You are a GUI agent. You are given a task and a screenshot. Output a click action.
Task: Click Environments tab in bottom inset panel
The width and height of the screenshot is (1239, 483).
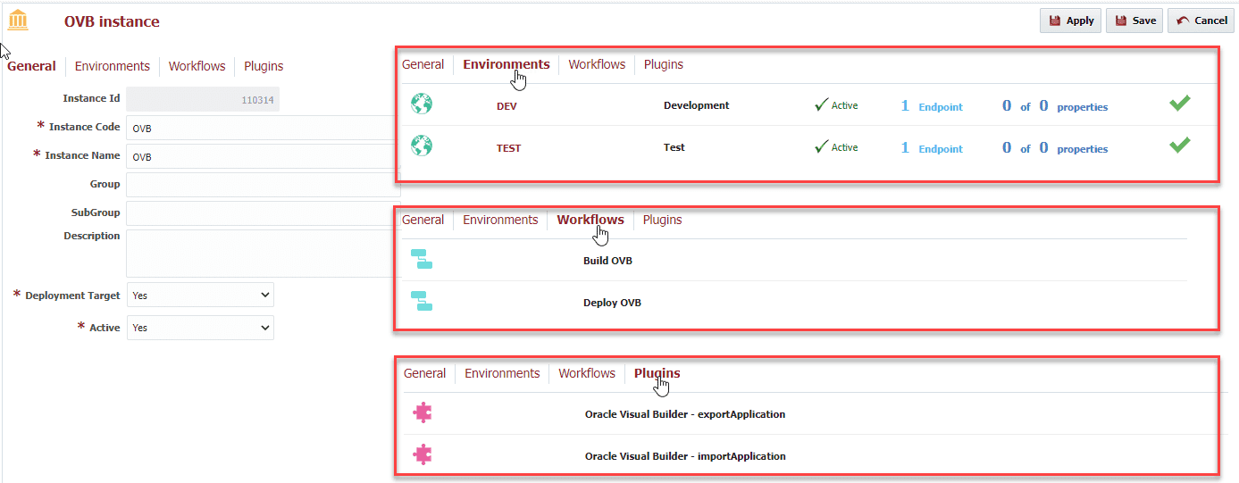tap(502, 373)
